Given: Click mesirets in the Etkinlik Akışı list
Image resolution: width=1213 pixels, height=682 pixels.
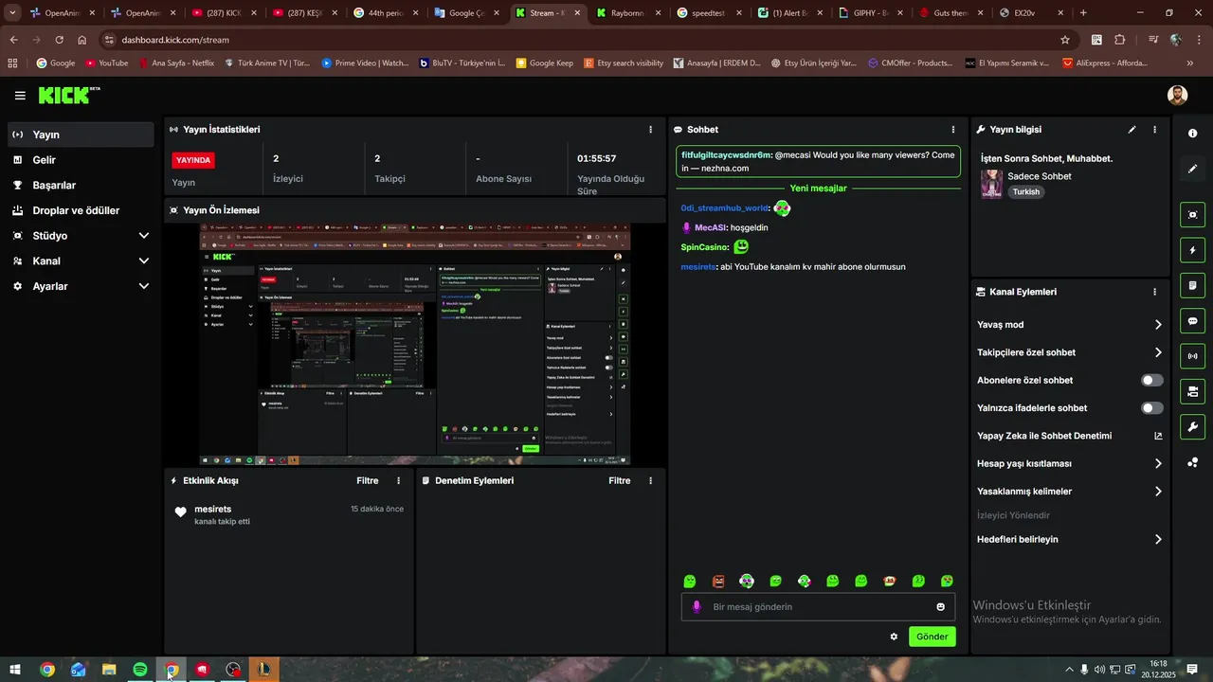Looking at the screenshot, I should (213, 510).
